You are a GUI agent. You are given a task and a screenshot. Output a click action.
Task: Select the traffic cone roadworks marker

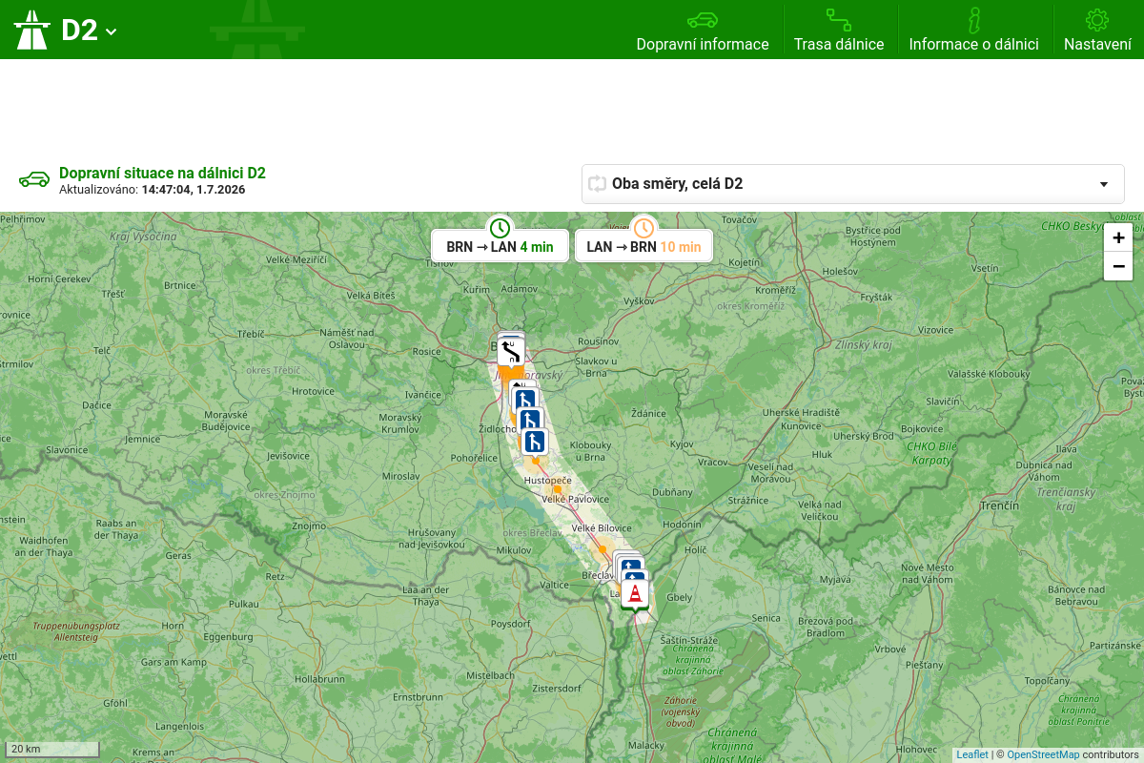click(635, 594)
